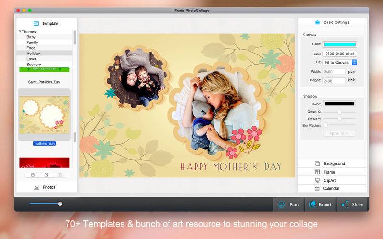Click the Frame section icon
383x239 pixels.
(x=317, y=172)
